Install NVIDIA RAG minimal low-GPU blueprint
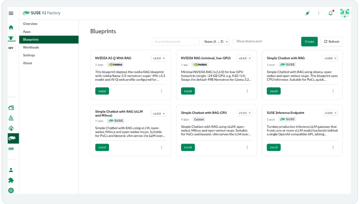Viewport: 360px width, 204px height. 188,91
